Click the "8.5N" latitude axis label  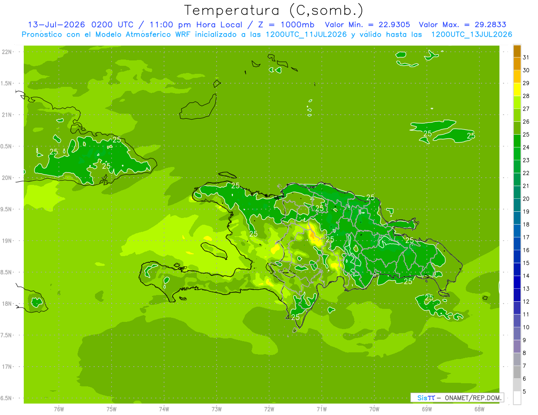point(7,272)
